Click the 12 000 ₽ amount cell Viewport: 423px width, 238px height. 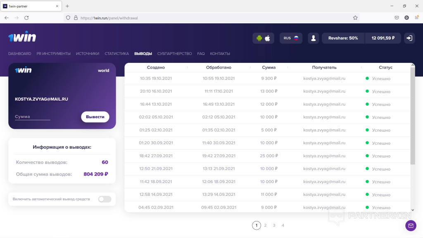pyautogui.click(x=269, y=104)
